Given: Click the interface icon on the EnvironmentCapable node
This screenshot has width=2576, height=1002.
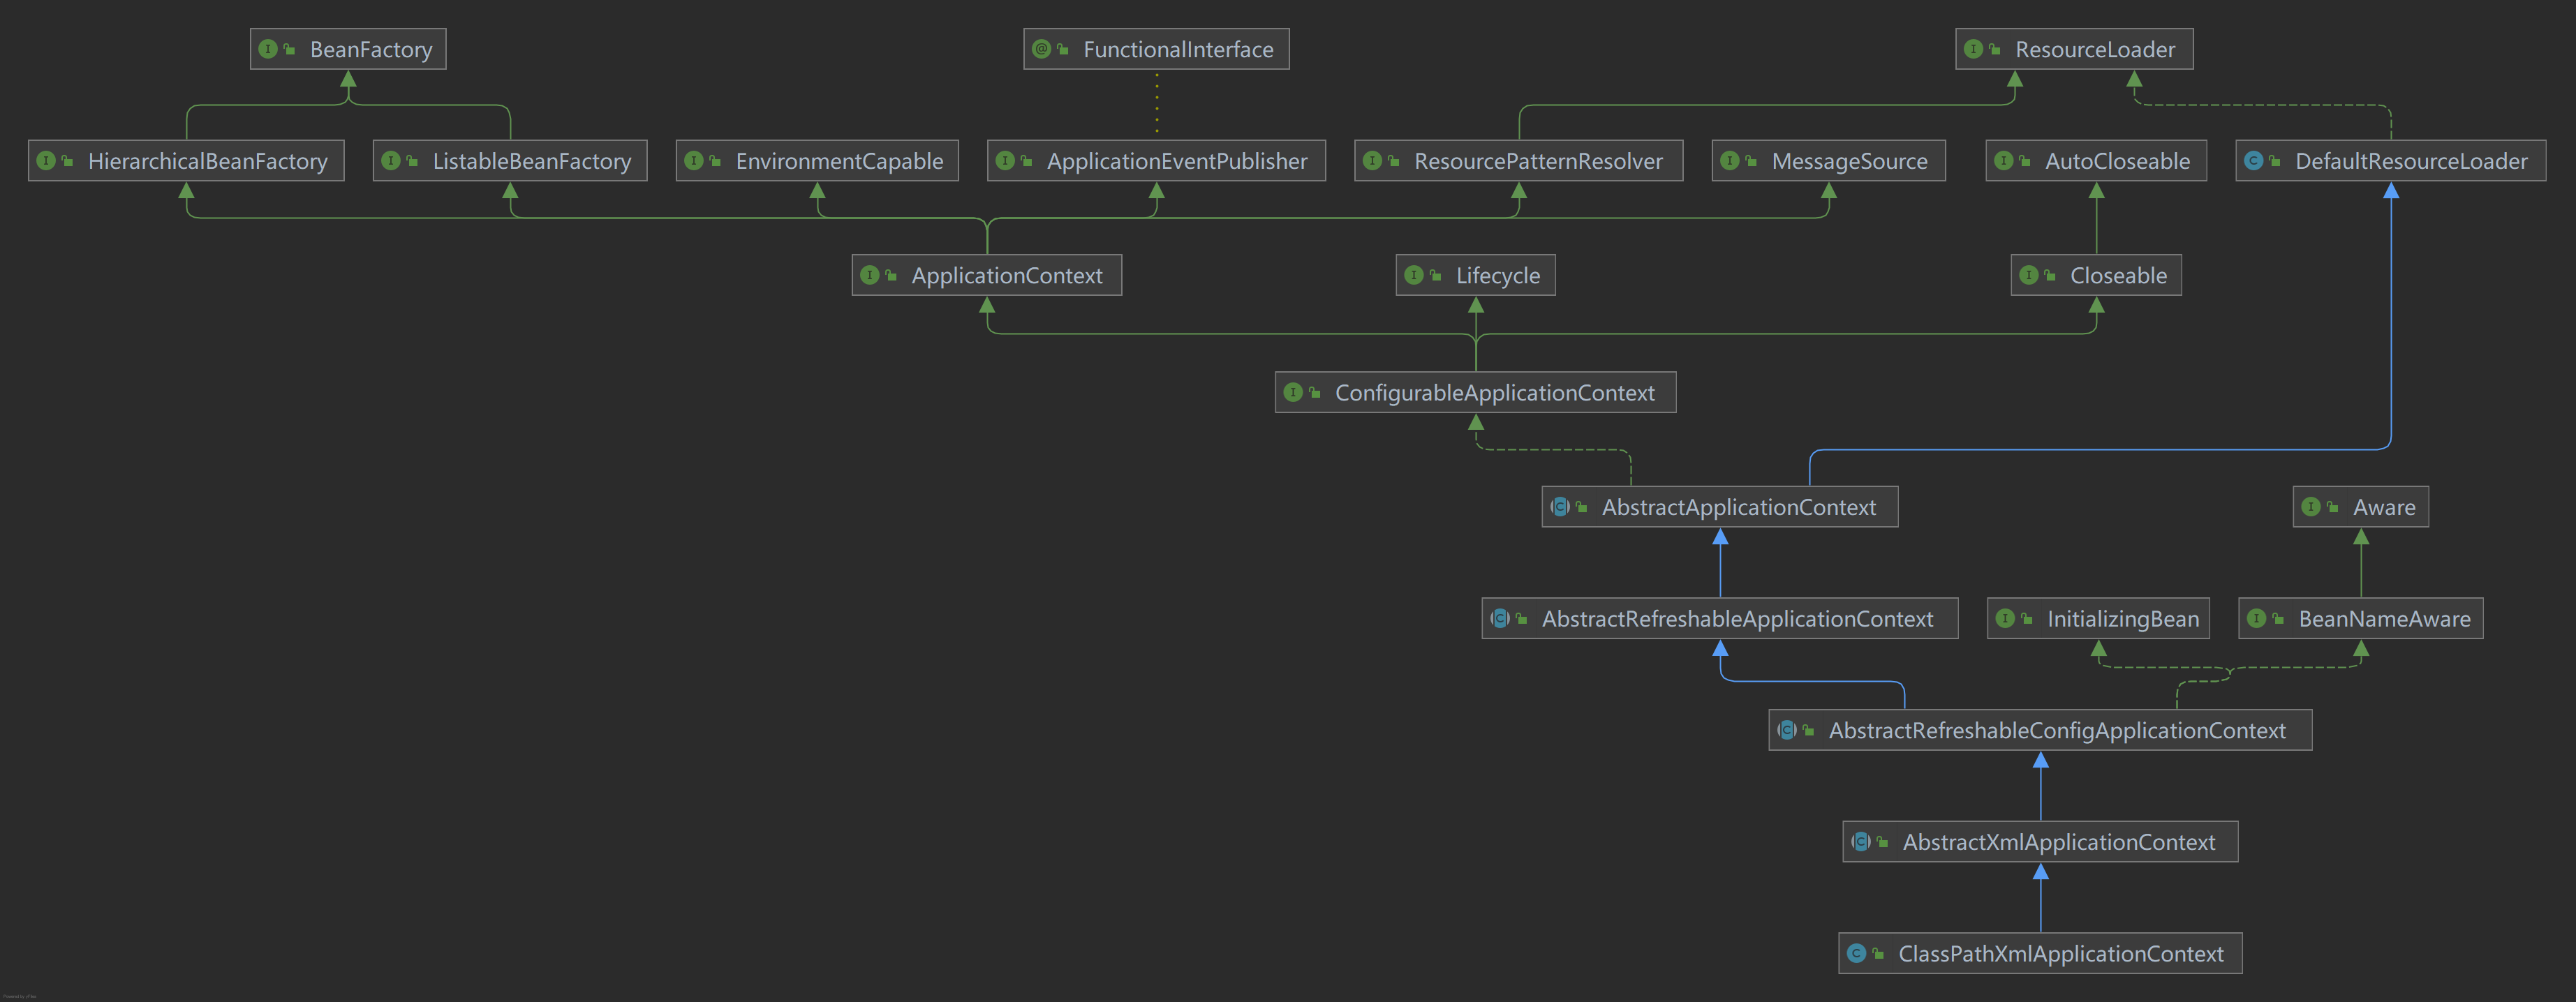Looking at the screenshot, I should 694,161.
